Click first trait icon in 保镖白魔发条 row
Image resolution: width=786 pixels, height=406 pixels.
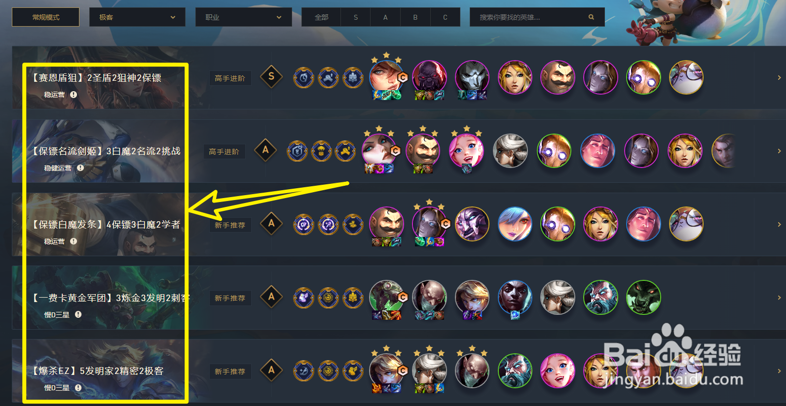coord(304,225)
